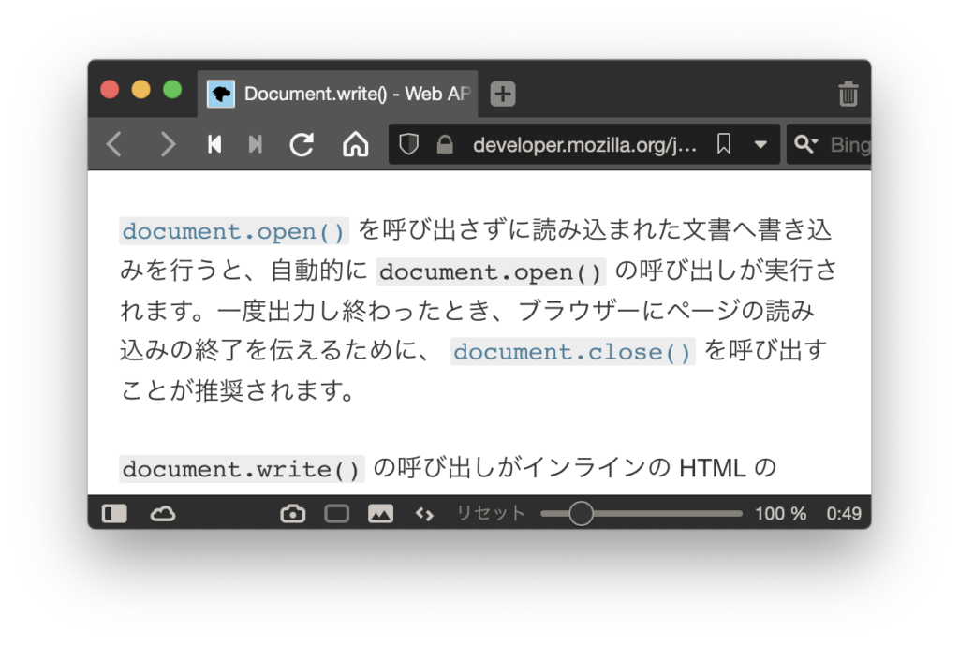The image size is (959, 645).
Task: Toggle the side panel visibility
Action: 114,513
